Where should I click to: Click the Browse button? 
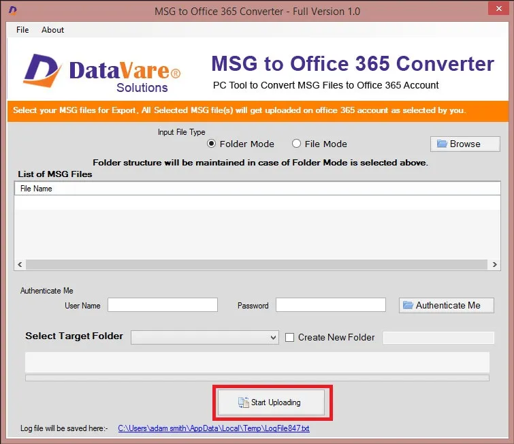465,144
